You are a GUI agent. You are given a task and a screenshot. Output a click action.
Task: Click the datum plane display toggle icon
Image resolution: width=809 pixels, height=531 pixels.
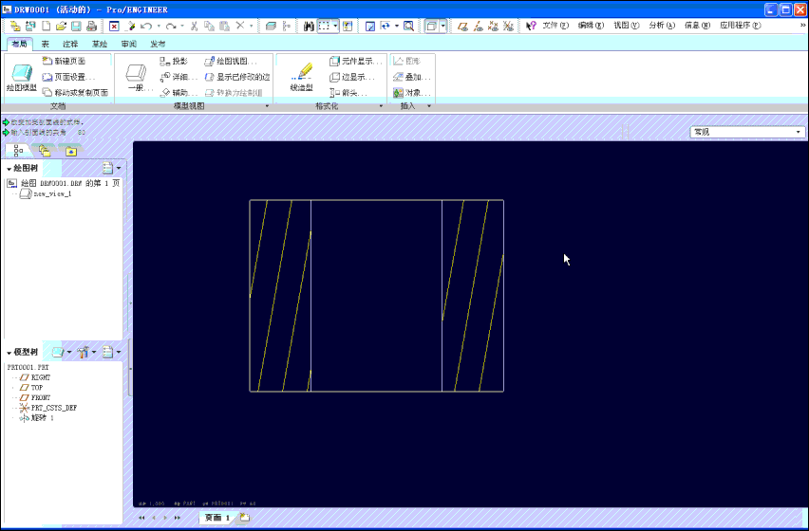[x=462, y=26]
